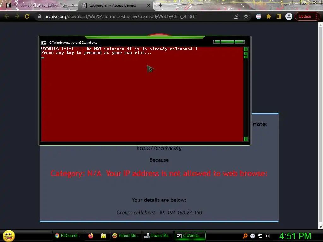Click the 4:51 PM clock
Image resolution: width=323 pixels, height=242 pixels.
pyautogui.click(x=295, y=236)
